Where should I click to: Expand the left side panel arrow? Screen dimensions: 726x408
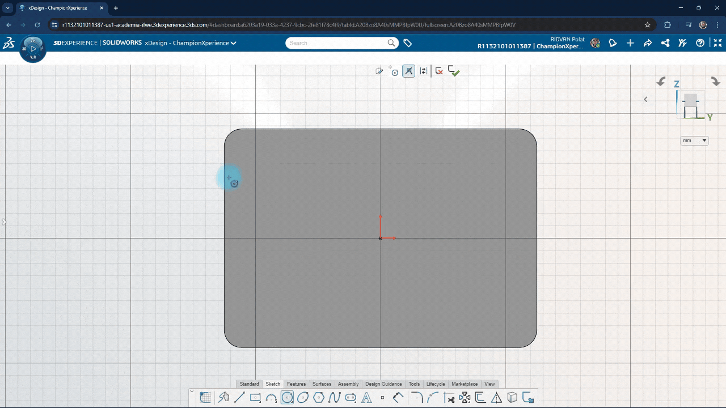tap(3, 222)
